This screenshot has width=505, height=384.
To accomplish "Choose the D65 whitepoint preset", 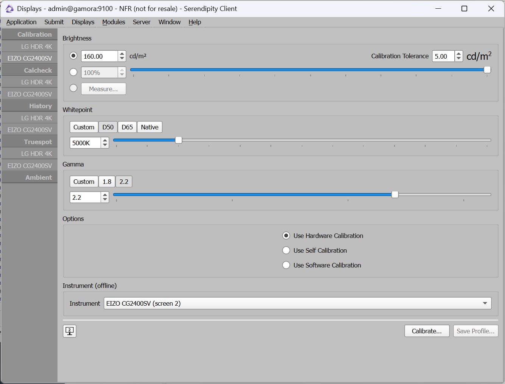I will (x=127, y=127).
